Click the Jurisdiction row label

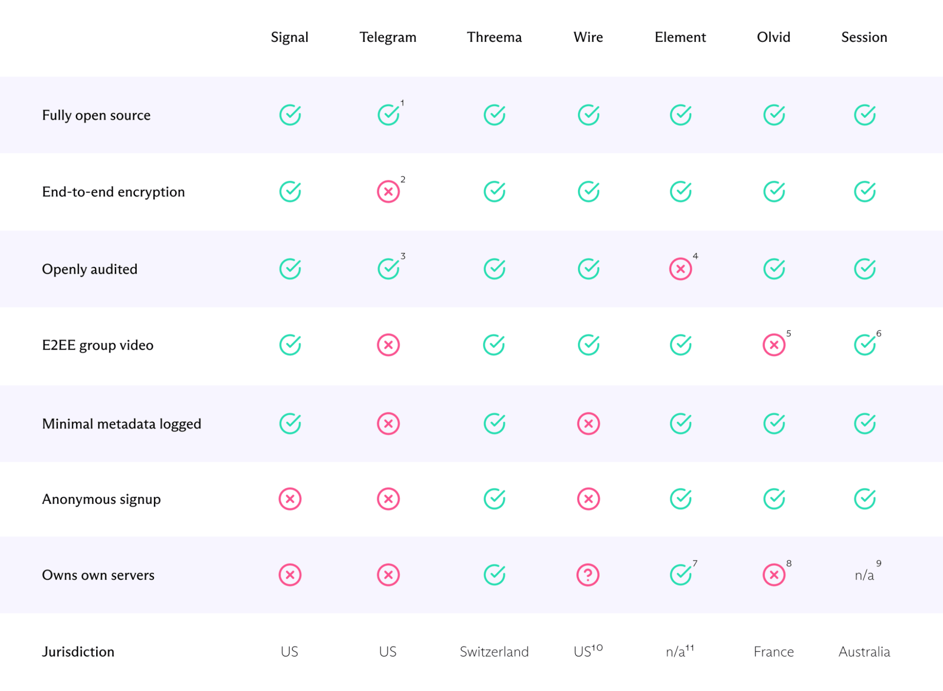click(78, 651)
